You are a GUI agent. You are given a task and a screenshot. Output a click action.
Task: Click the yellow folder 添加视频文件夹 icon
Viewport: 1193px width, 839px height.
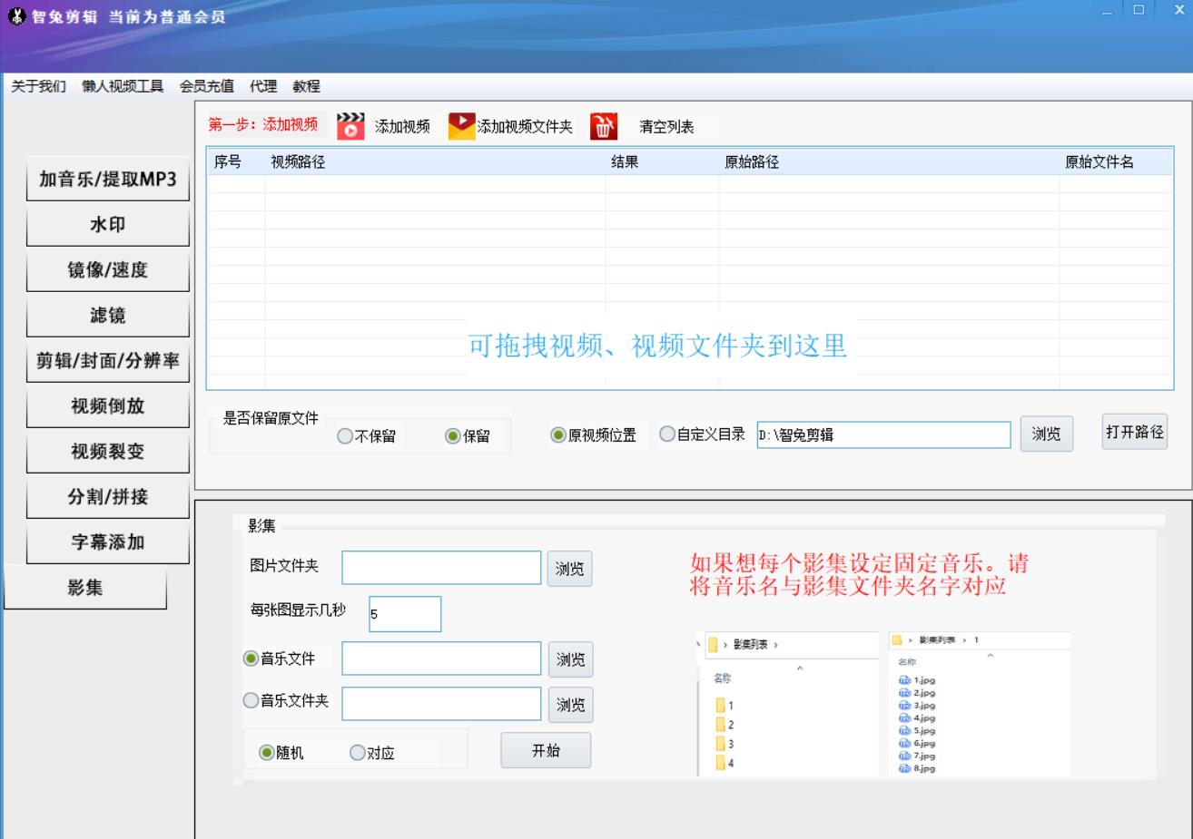point(462,126)
